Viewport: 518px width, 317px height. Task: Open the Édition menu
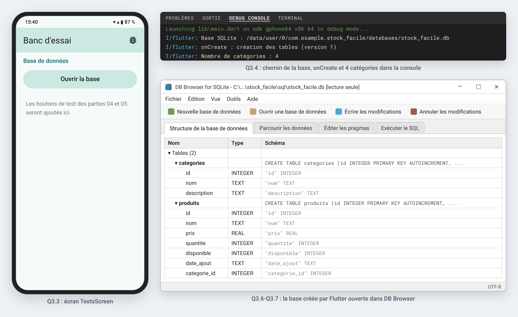click(x=196, y=99)
